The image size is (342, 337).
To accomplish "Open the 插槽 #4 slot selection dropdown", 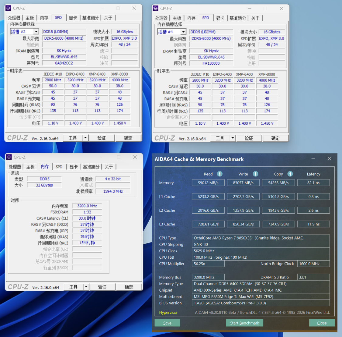I will pos(183,32).
